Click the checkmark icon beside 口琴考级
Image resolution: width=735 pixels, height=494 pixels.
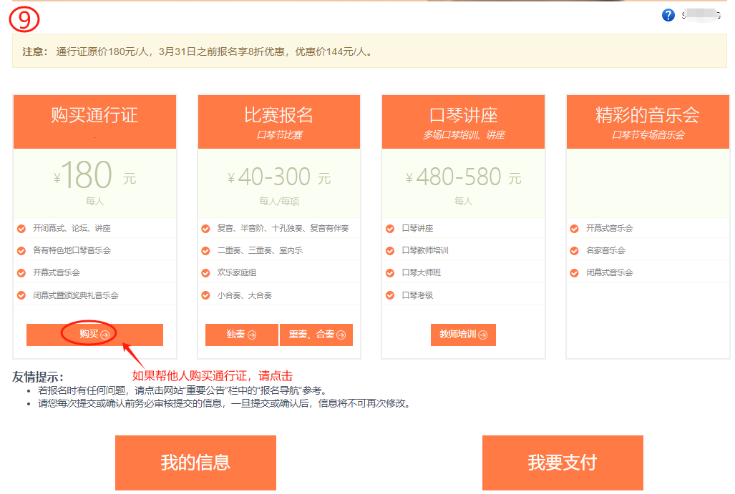point(390,295)
